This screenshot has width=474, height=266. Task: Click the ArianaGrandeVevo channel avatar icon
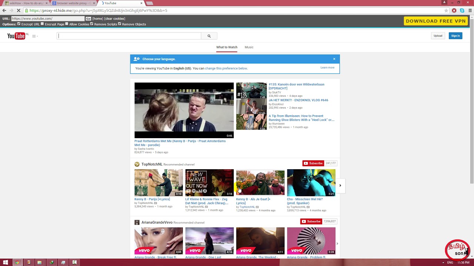click(x=137, y=222)
